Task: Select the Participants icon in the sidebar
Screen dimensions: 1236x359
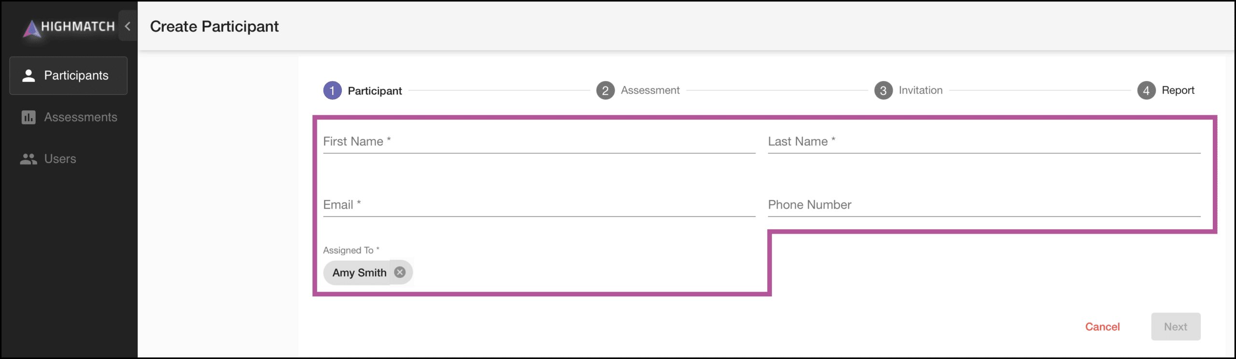Action: tap(28, 75)
